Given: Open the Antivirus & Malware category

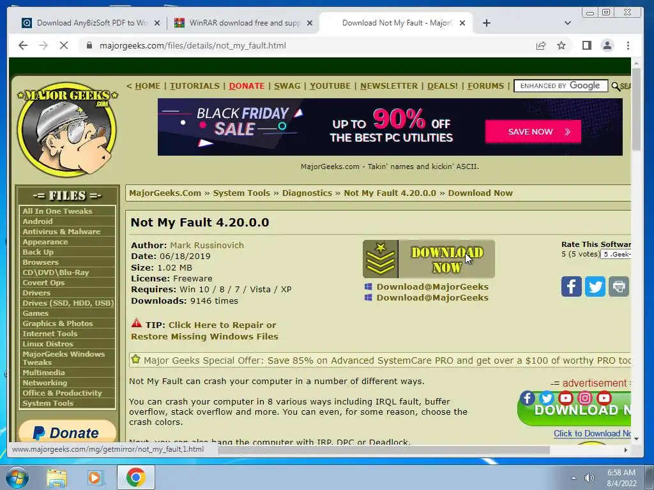Looking at the screenshot, I should pos(61,231).
